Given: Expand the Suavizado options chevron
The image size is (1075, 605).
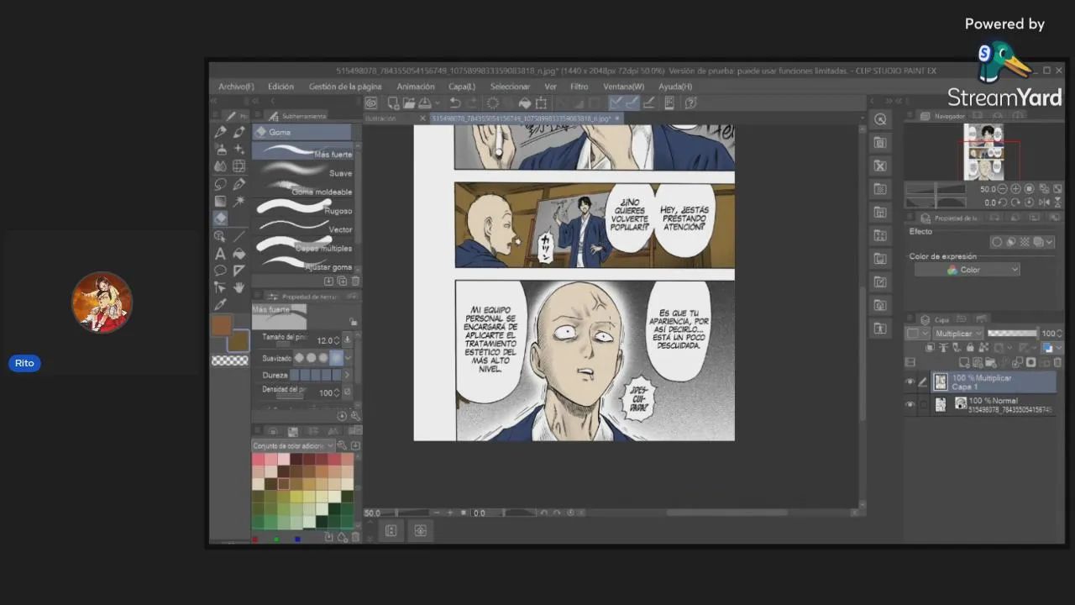Looking at the screenshot, I should (x=348, y=358).
